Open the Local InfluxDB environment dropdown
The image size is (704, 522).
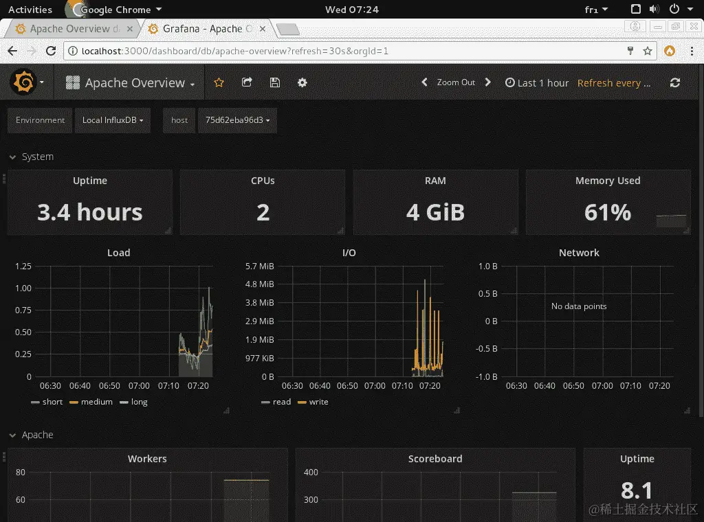[x=113, y=120]
